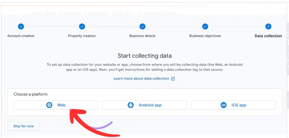Click the step 5 circle icon
Image resolution: width=289 pixels, height=138 pixels.
click(268, 27)
